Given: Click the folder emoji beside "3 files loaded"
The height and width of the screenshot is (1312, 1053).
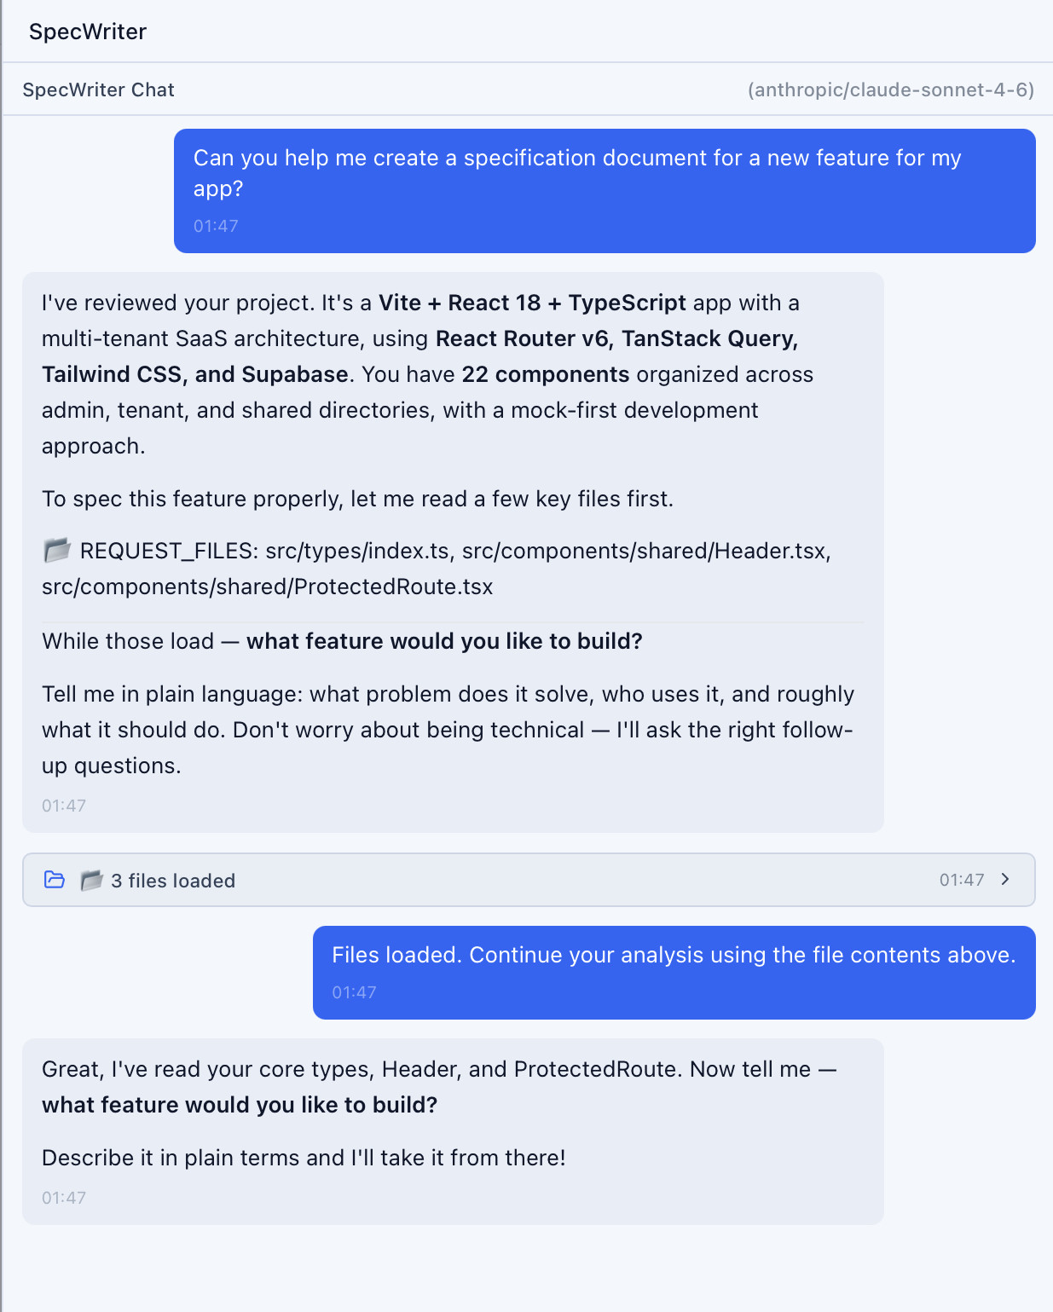Looking at the screenshot, I should pos(90,880).
